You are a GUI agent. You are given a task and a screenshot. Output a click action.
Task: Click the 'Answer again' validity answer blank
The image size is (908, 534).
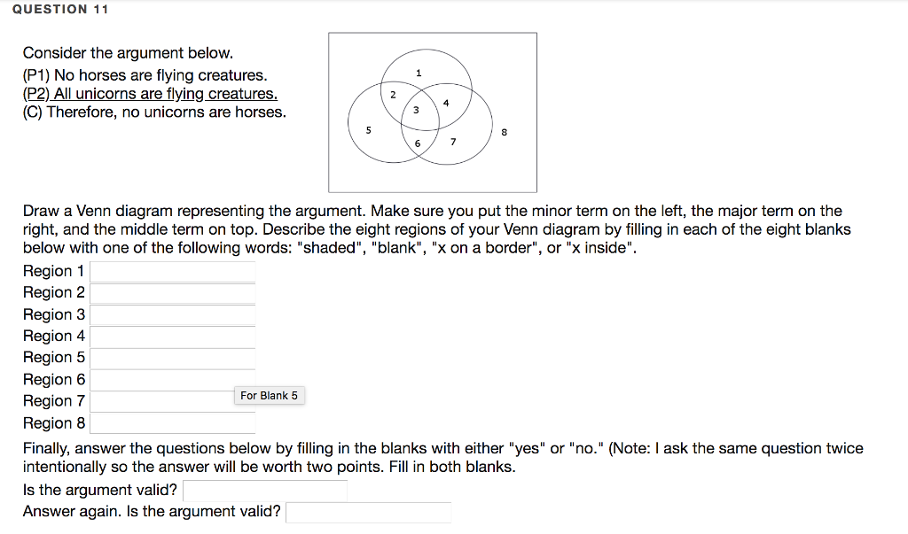[370, 512]
